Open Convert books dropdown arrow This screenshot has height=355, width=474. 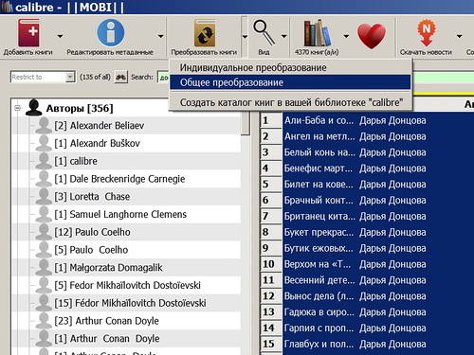[x=245, y=37]
